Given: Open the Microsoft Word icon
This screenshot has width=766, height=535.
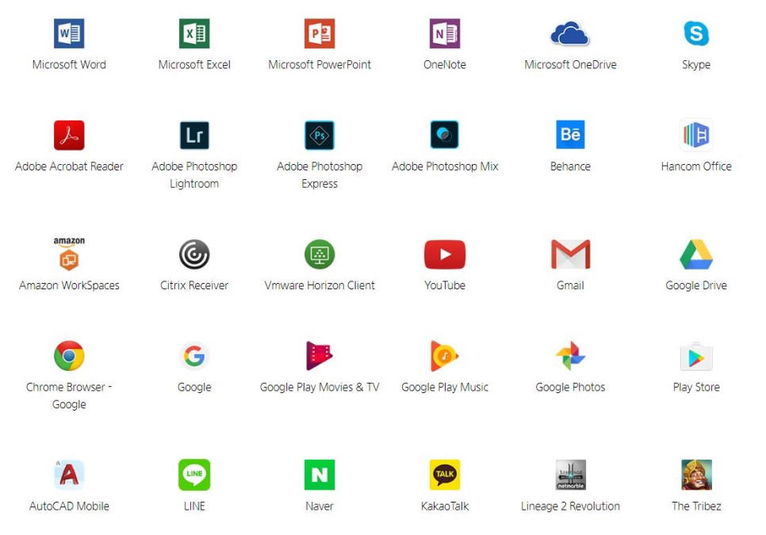Looking at the screenshot, I should pos(69,33).
